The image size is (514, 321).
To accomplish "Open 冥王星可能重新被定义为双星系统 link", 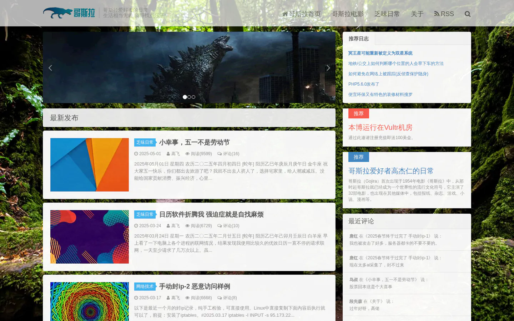I will click(381, 53).
